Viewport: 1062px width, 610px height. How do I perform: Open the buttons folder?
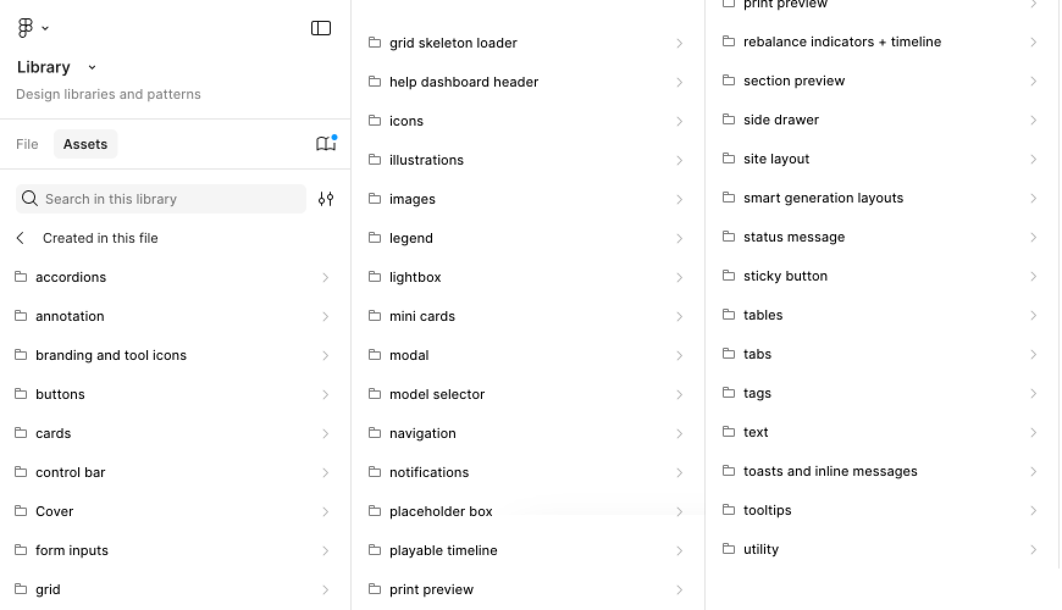click(x=175, y=394)
